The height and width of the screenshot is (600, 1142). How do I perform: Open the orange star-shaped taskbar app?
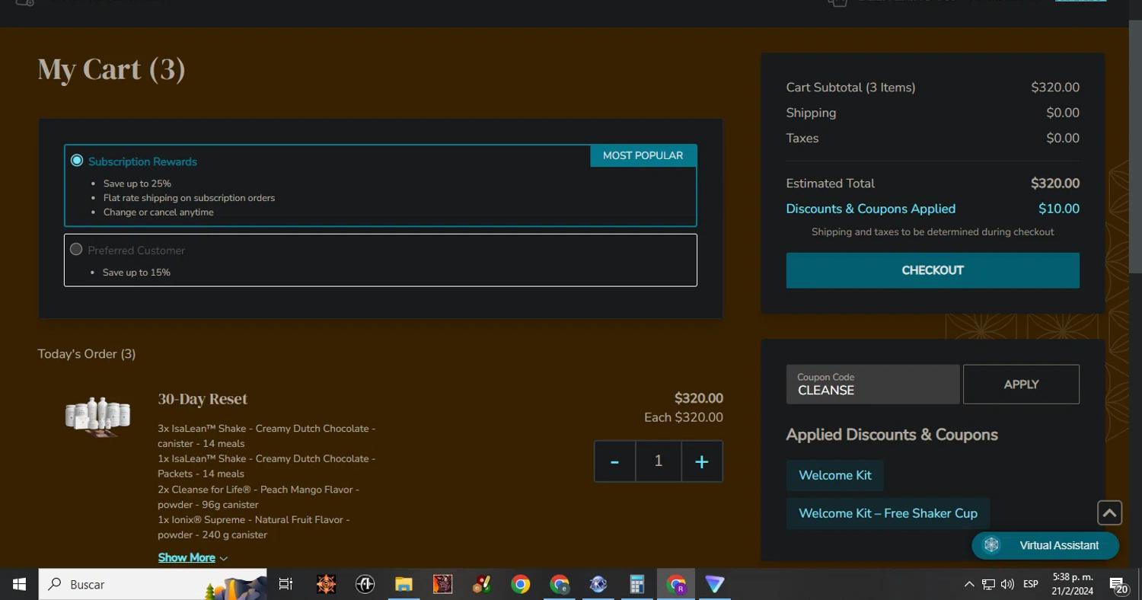(x=326, y=584)
